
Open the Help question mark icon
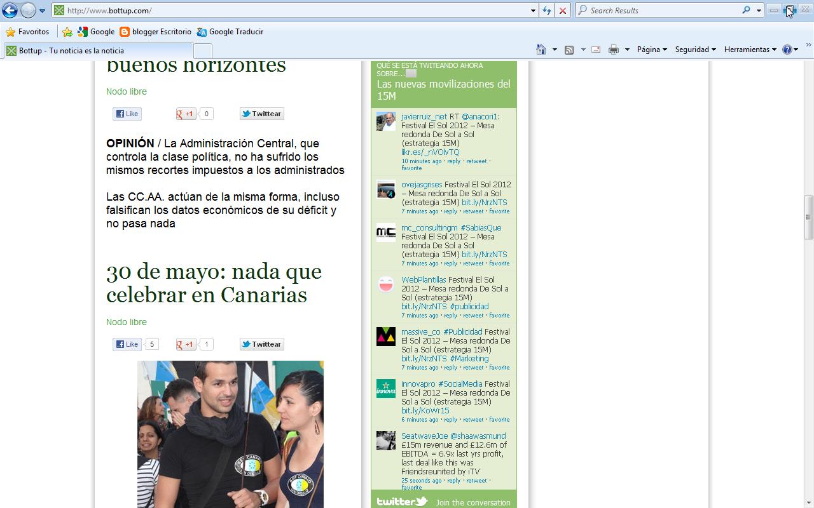point(787,50)
